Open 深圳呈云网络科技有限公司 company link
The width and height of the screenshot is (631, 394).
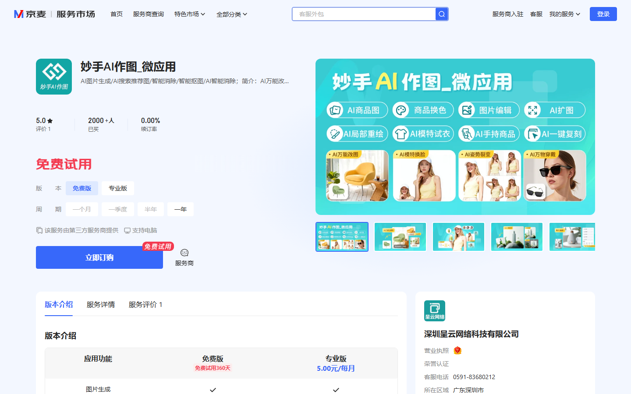click(471, 334)
